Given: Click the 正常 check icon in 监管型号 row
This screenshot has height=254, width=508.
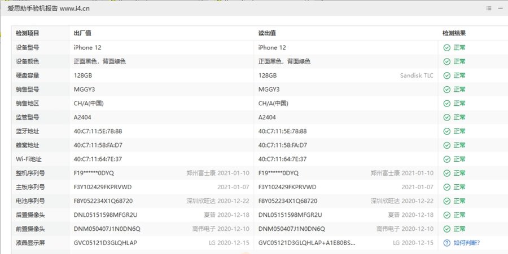Looking at the screenshot, I should pos(447,117).
